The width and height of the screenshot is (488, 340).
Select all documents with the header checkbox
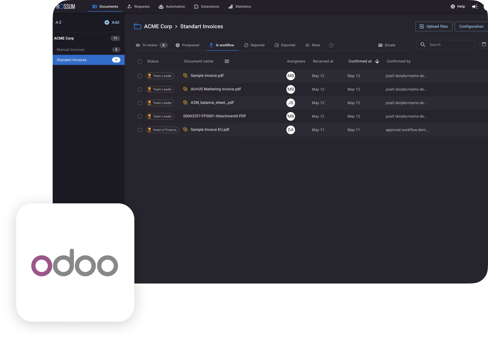[x=140, y=61]
